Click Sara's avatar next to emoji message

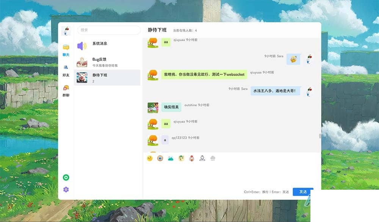click(309, 59)
